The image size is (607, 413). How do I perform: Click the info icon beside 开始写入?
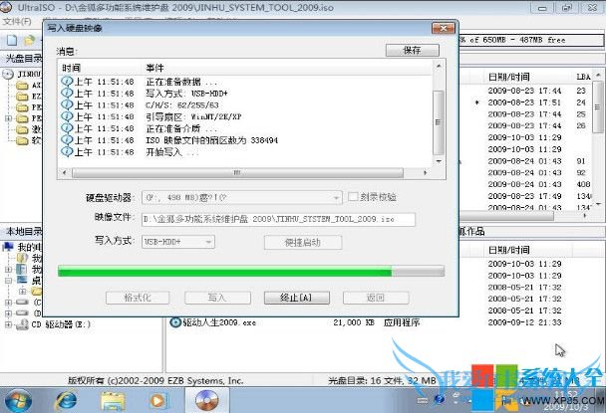[67, 152]
